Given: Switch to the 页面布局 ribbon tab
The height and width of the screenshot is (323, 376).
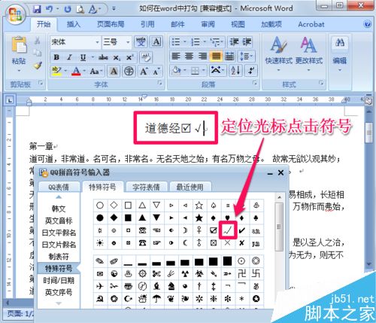Looking at the screenshot, I should pos(111,24).
